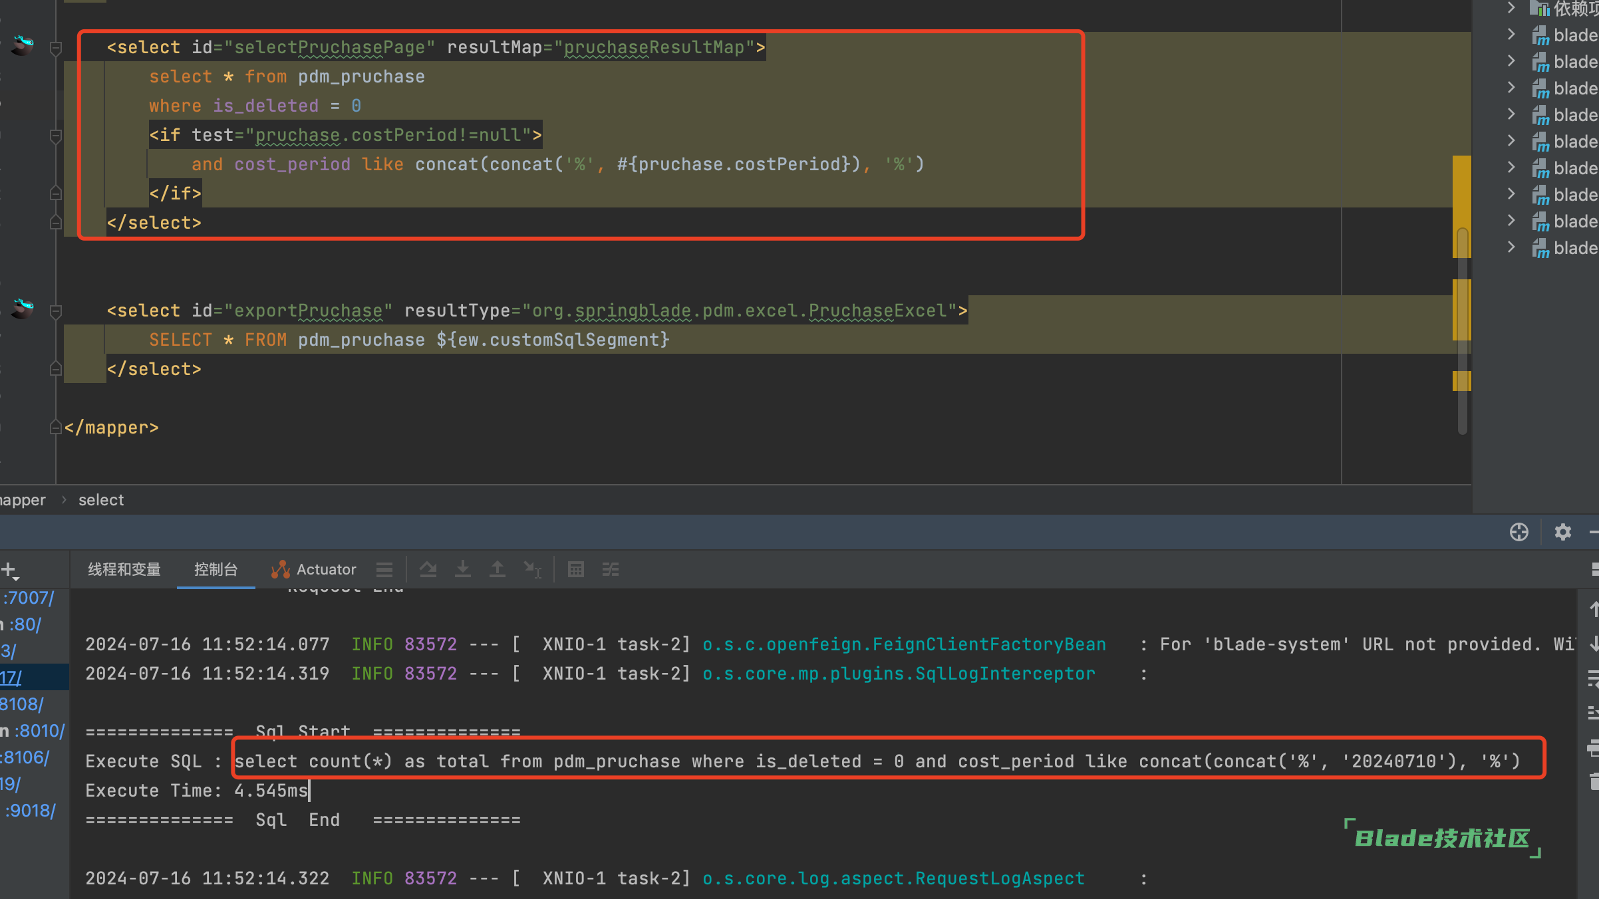Click the Step Into debugger icon

(463, 570)
